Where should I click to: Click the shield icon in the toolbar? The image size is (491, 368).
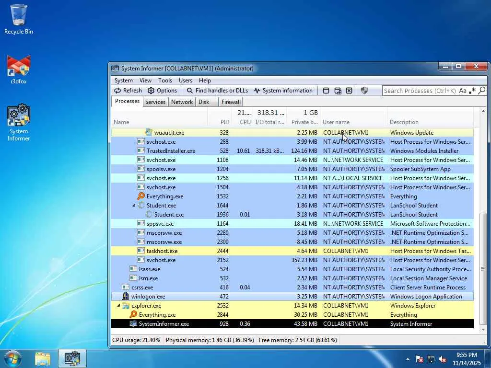click(364, 91)
